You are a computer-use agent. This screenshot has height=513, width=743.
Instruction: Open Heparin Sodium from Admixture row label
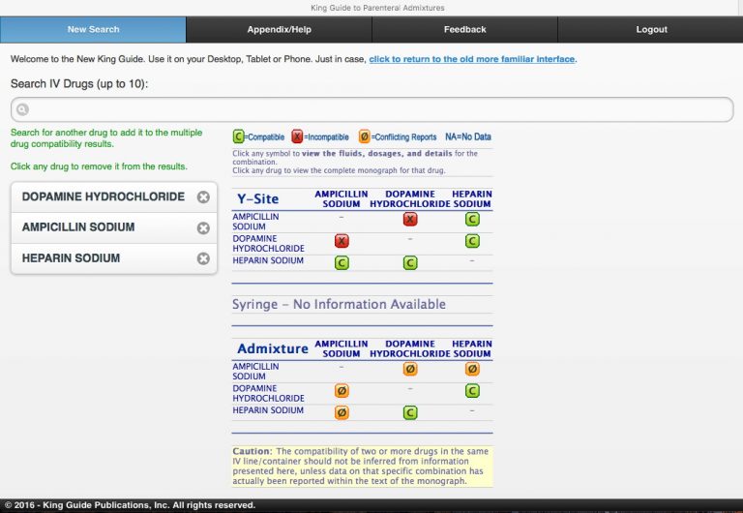(x=268, y=410)
